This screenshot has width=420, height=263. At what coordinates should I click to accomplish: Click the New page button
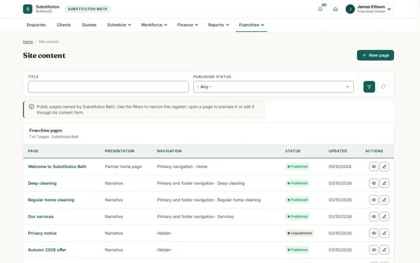(375, 55)
